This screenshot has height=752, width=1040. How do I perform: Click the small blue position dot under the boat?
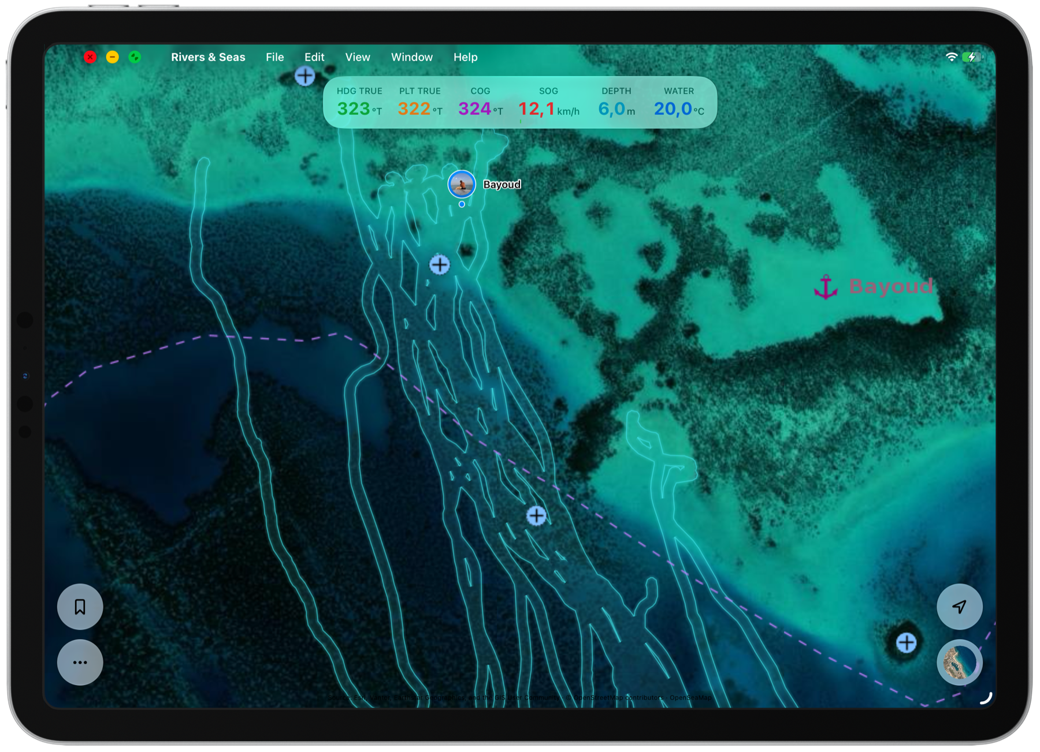point(462,204)
